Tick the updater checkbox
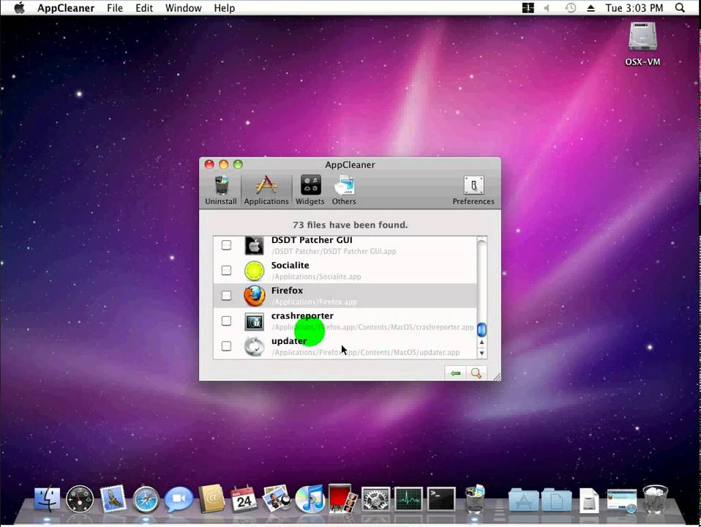This screenshot has width=701, height=527. (226, 345)
